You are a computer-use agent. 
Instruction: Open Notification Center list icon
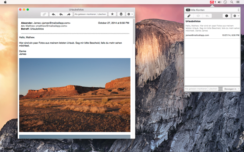238,2
